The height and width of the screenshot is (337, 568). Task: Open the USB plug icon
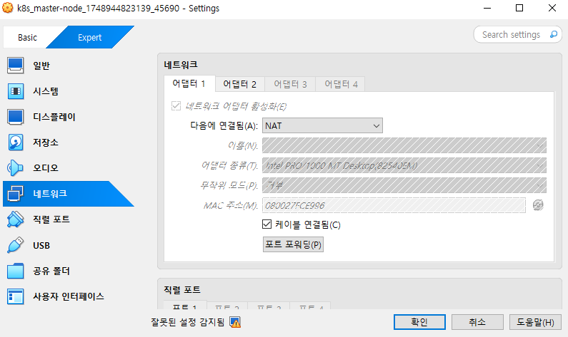point(15,245)
